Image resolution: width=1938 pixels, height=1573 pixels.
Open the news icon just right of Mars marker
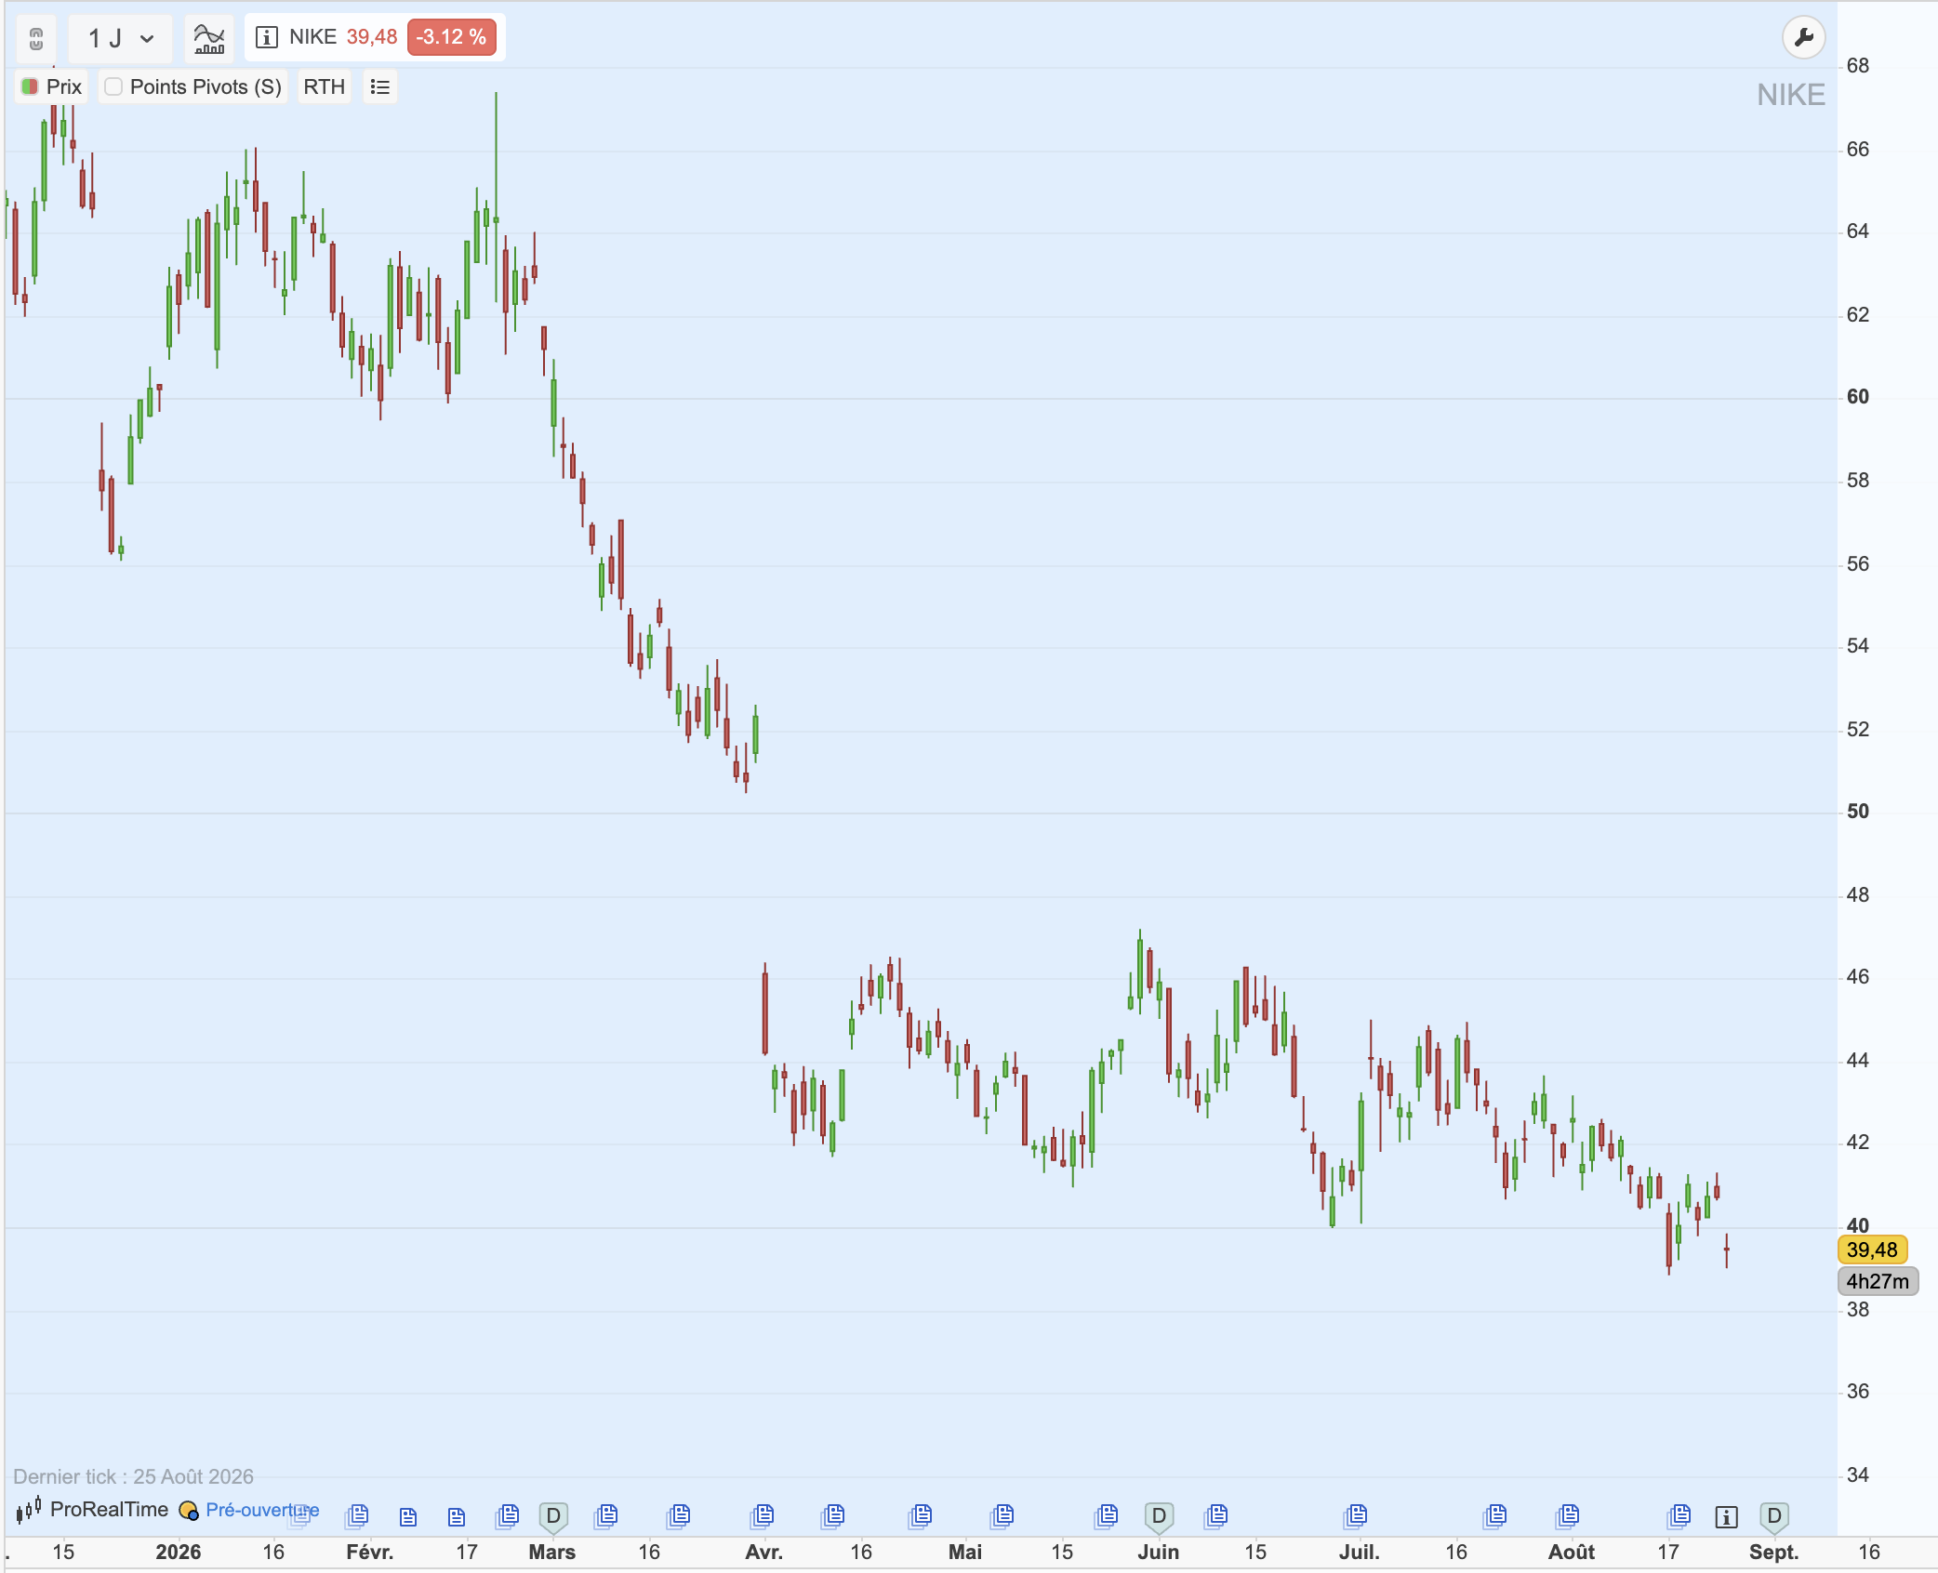tap(606, 1516)
